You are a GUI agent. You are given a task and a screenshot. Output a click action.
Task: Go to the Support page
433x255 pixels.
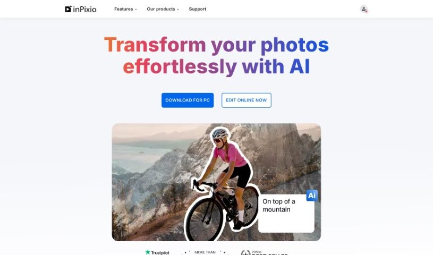(x=198, y=9)
